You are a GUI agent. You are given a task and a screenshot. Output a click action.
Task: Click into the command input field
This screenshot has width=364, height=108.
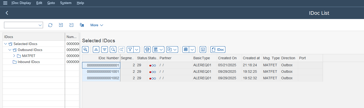[21, 25]
